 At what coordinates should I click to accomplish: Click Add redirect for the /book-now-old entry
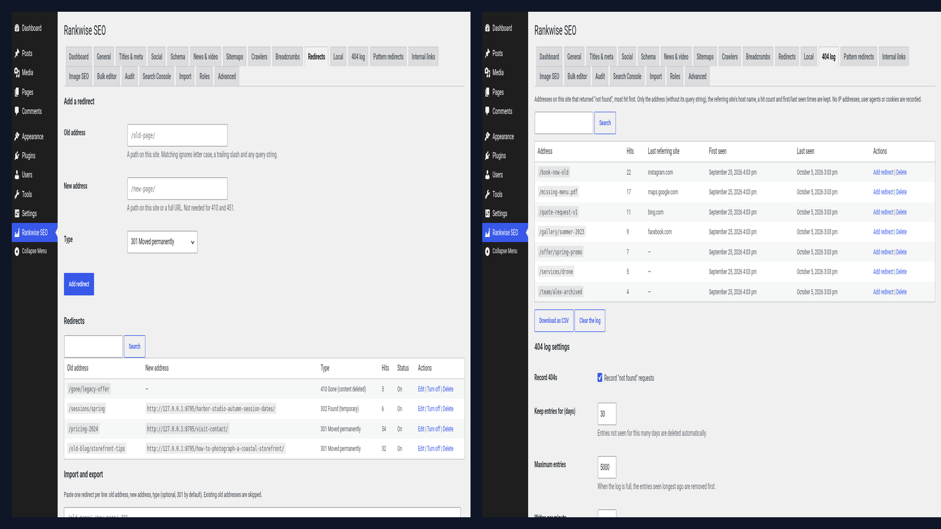(883, 172)
